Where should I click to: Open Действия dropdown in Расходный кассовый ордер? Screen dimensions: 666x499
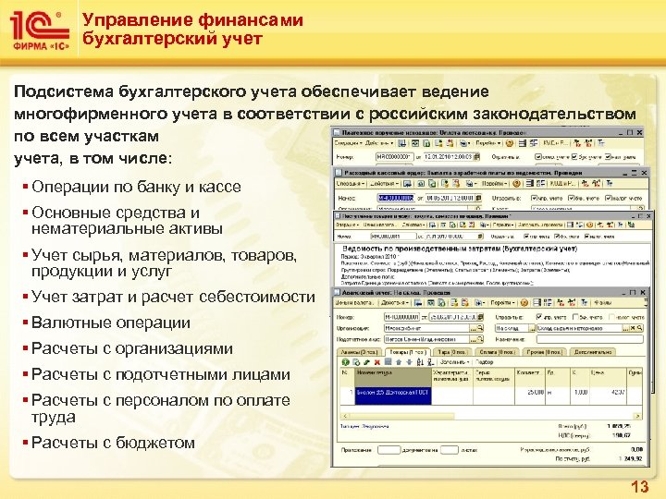pyautogui.click(x=384, y=184)
